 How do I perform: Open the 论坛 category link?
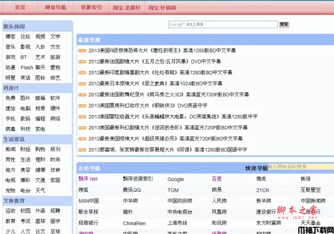[26, 37]
